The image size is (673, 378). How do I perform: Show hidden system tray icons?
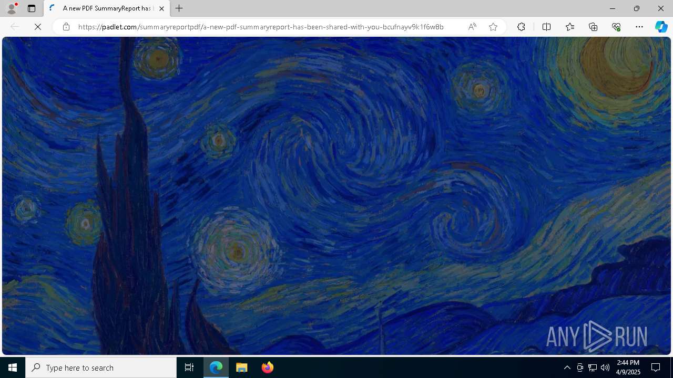(x=567, y=367)
